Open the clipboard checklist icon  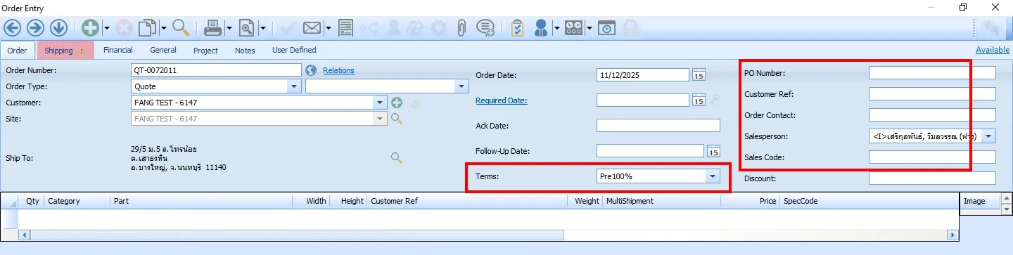point(518,28)
